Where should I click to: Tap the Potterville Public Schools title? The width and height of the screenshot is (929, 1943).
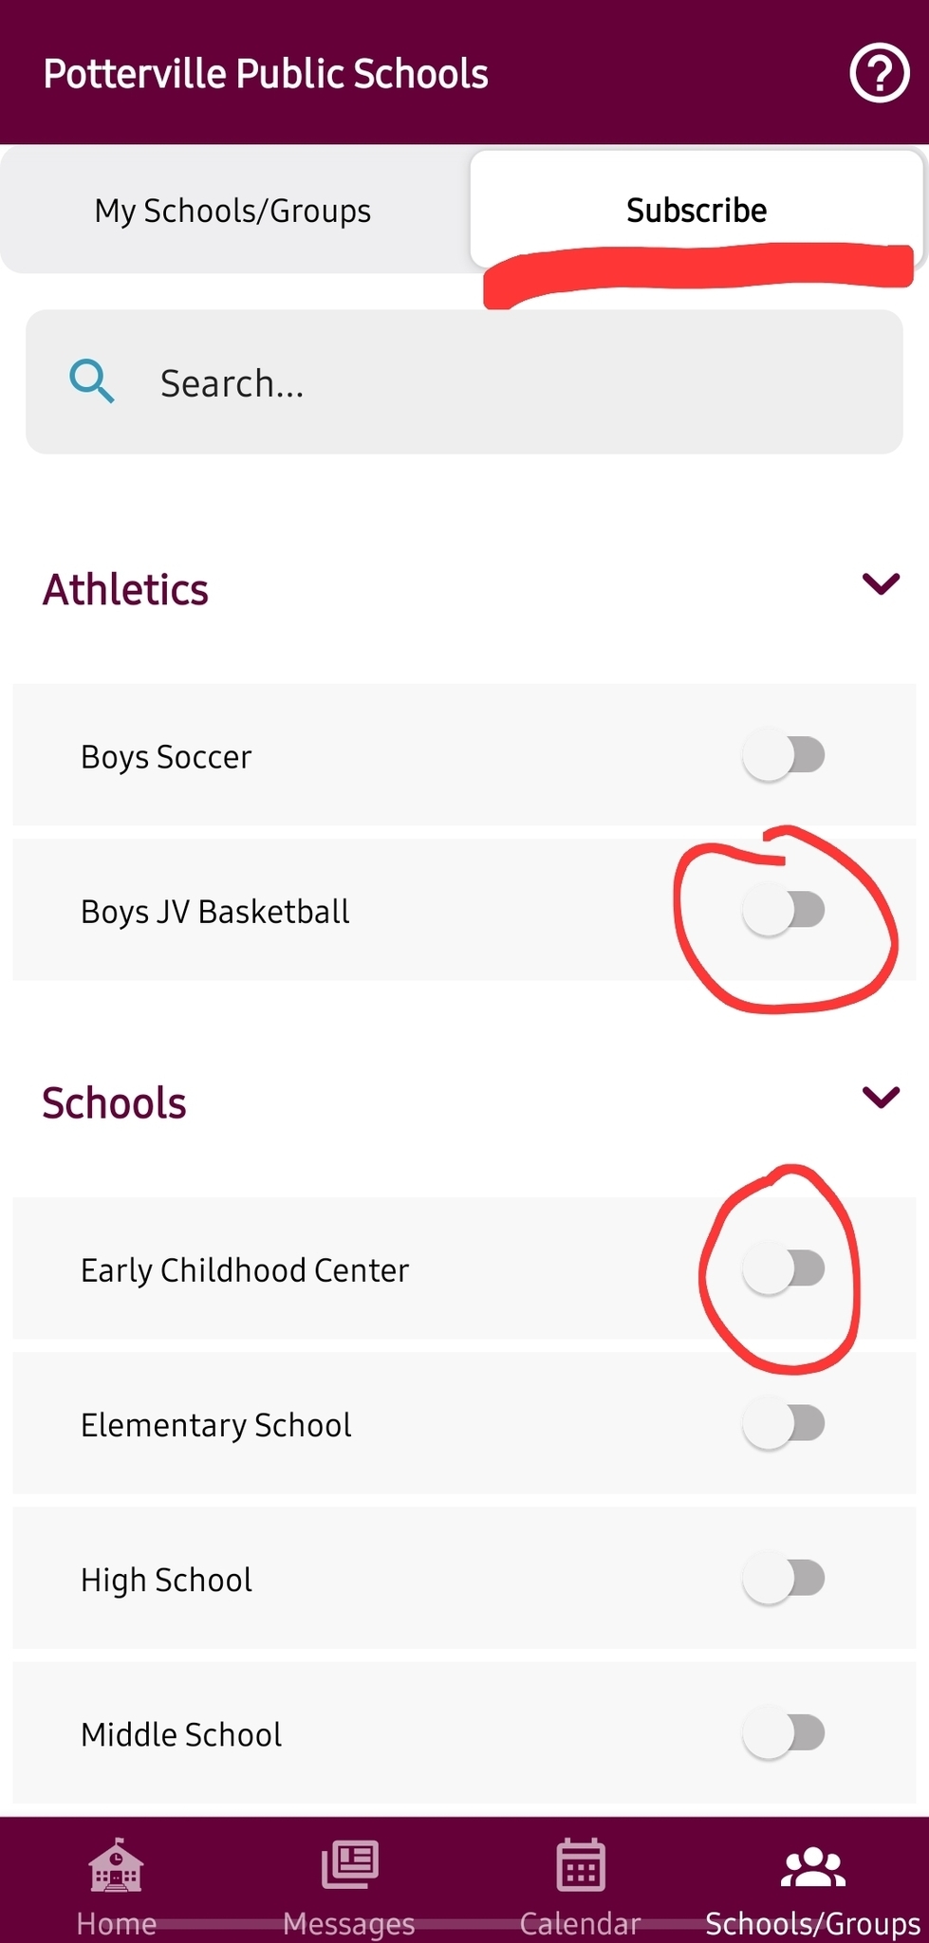point(266,74)
